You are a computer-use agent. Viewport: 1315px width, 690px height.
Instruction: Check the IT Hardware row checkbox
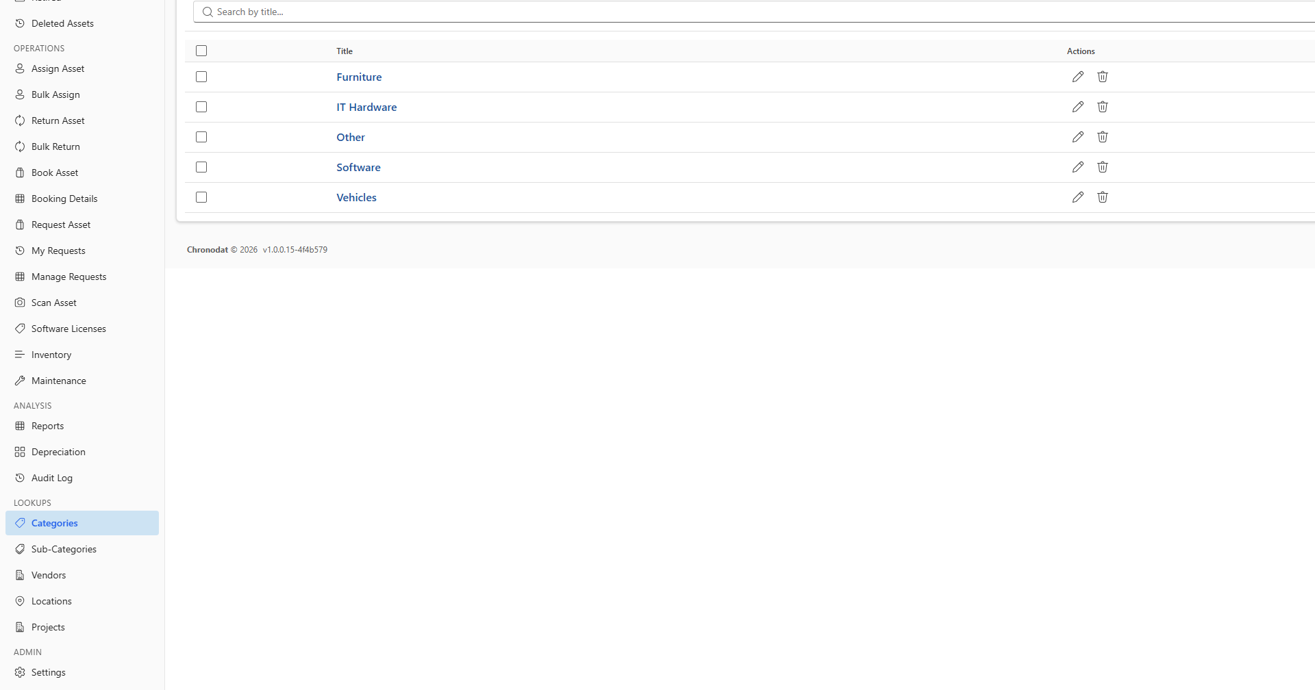pyautogui.click(x=201, y=107)
